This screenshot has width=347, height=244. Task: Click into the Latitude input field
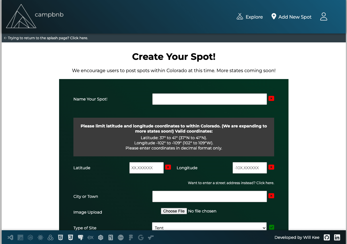pyautogui.click(x=146, y=168)
